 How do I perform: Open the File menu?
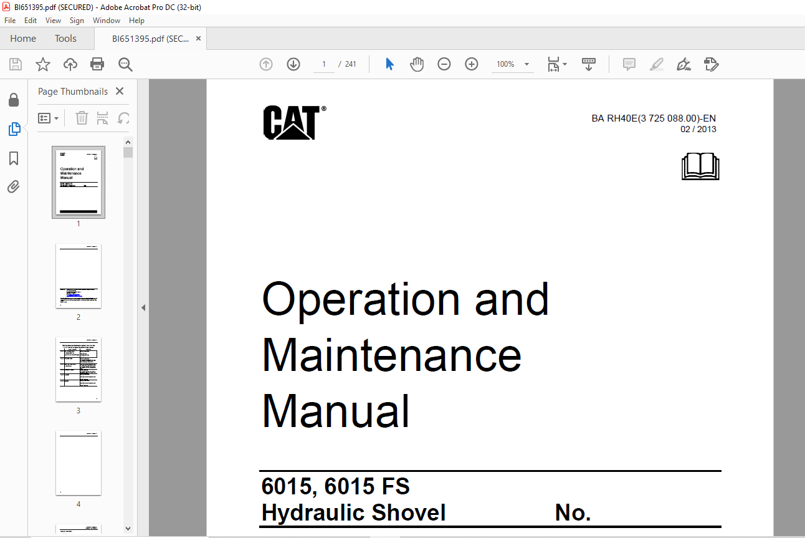click(x=10, y=21)
